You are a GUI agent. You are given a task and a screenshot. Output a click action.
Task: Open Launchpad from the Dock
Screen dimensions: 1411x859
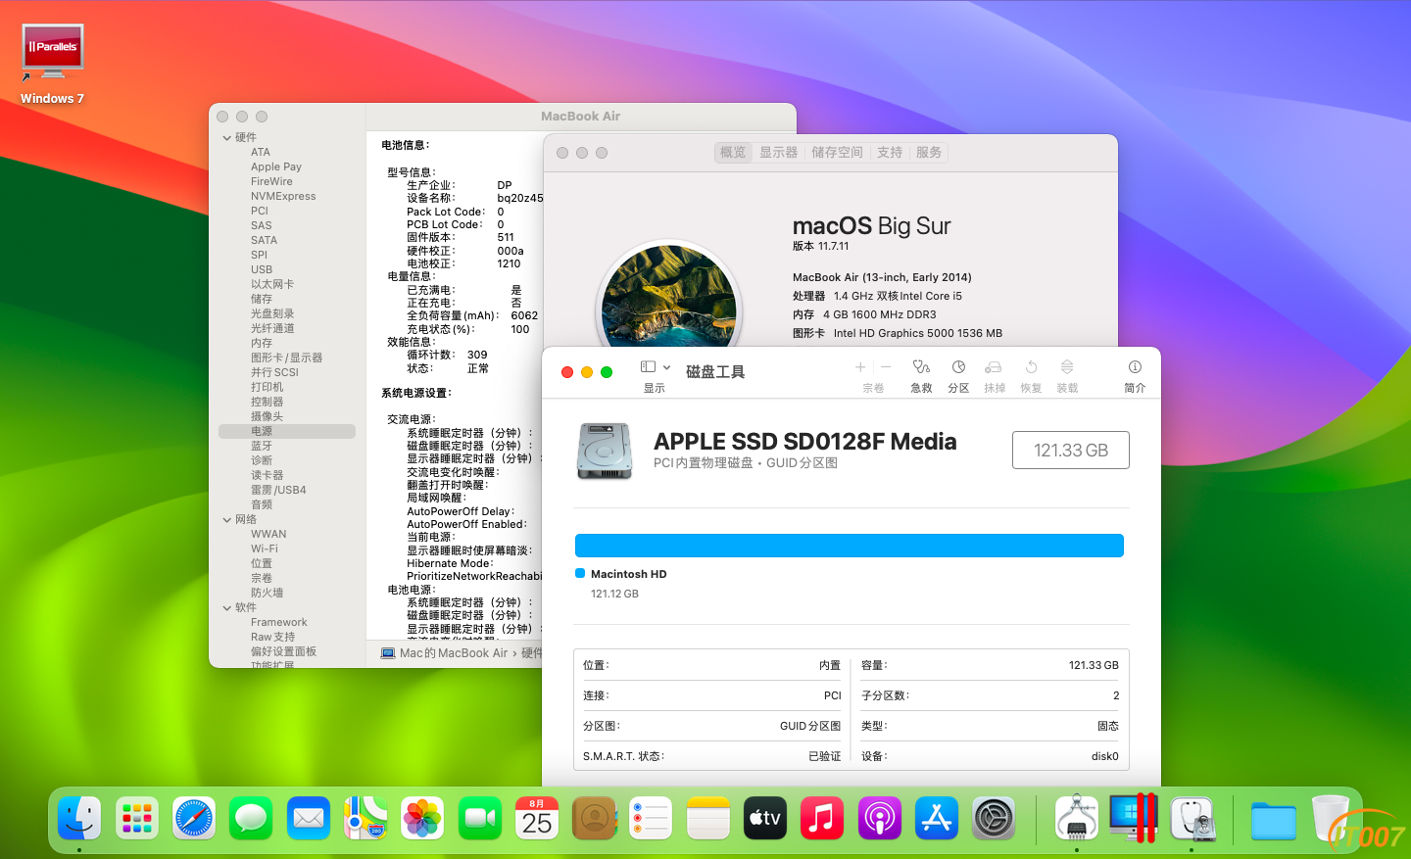tap(137, 818)
